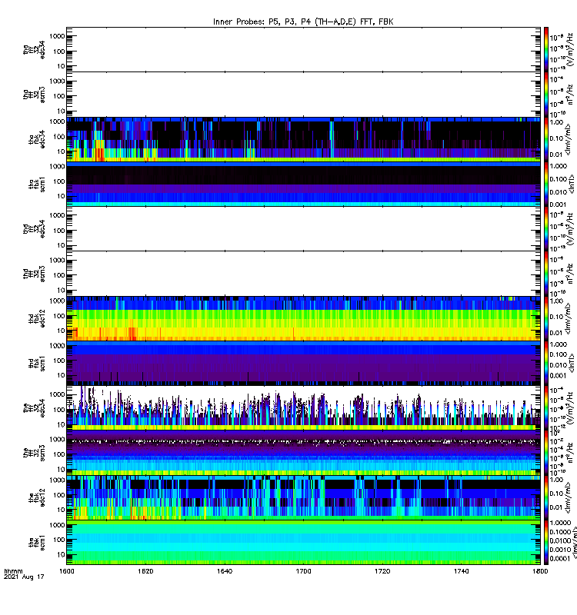Click the '1700' time axis label

(303, 571)
